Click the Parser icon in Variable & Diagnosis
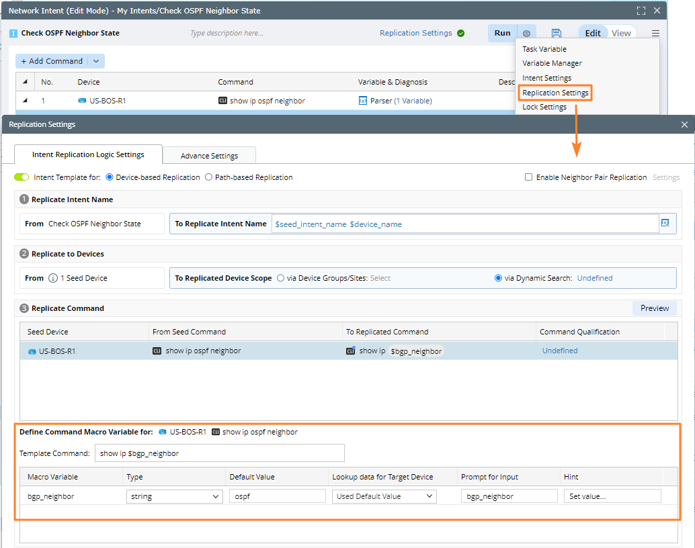Screen dimensions: 695x548 tap(363, 101)
